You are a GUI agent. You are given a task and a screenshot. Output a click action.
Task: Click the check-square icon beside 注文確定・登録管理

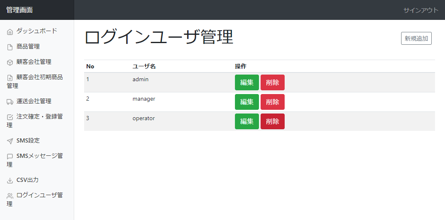pos(10,117)
